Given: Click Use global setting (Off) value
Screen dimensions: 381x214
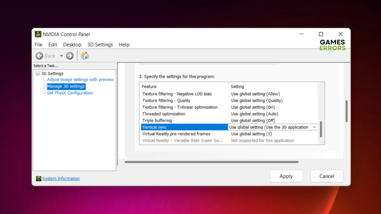Looking at the screenshot, I should [253, 121].
